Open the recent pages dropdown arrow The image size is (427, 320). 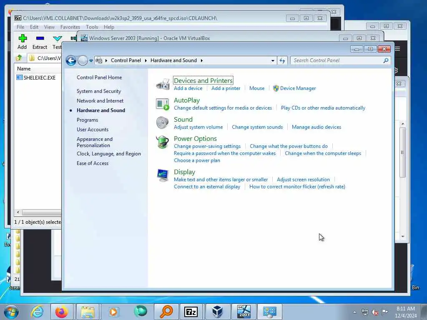click(x=91, y=61)
